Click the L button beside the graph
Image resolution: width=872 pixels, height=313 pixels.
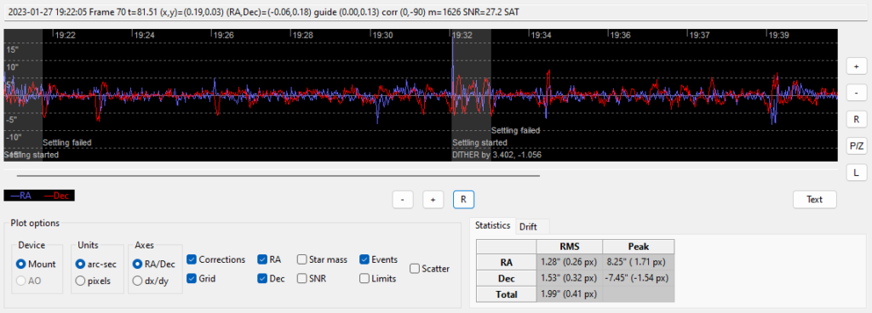pos(856,173)
